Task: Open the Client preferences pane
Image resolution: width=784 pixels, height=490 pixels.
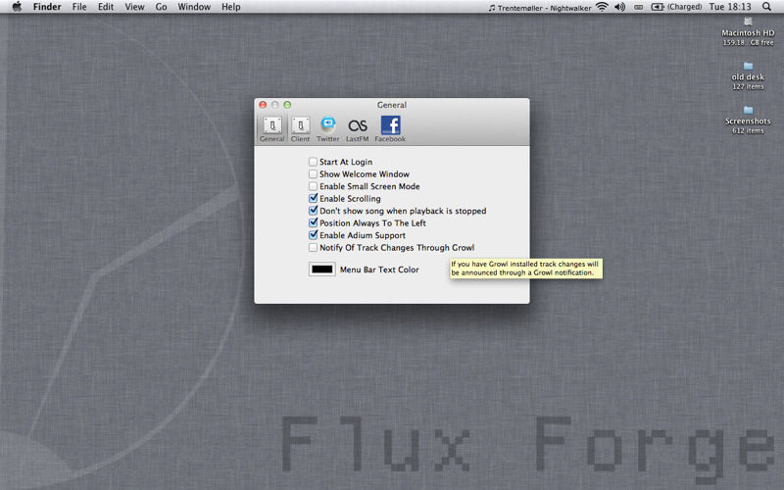Action: 300,129
